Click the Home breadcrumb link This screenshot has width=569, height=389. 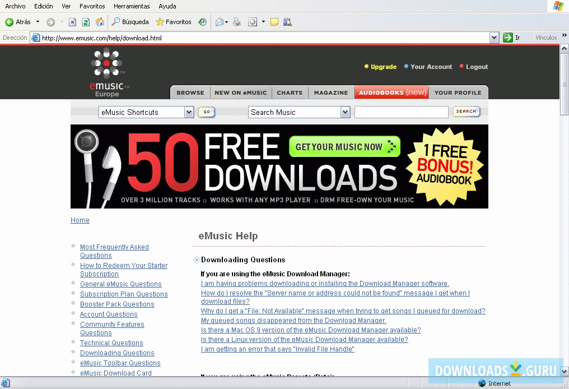coord(80,220)
